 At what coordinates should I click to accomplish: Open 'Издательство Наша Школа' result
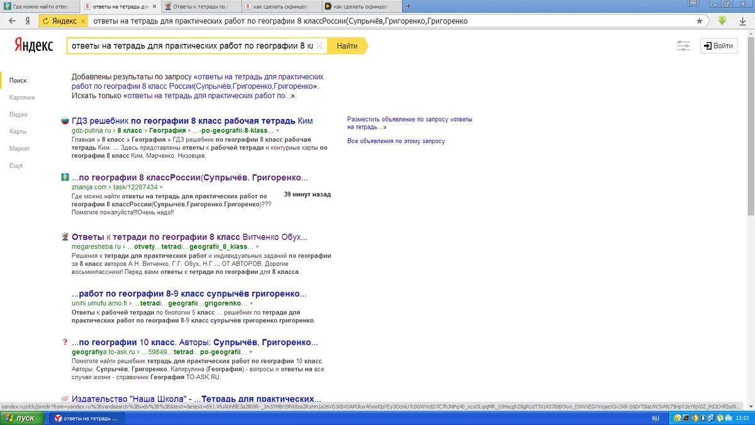196,399
